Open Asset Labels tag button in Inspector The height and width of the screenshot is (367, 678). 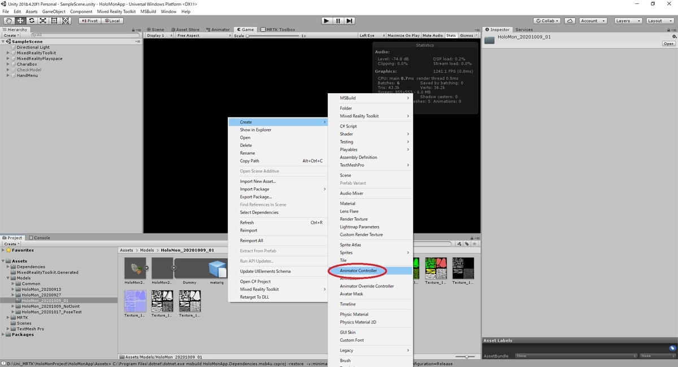pyautogui.click(x=672, y=348)
